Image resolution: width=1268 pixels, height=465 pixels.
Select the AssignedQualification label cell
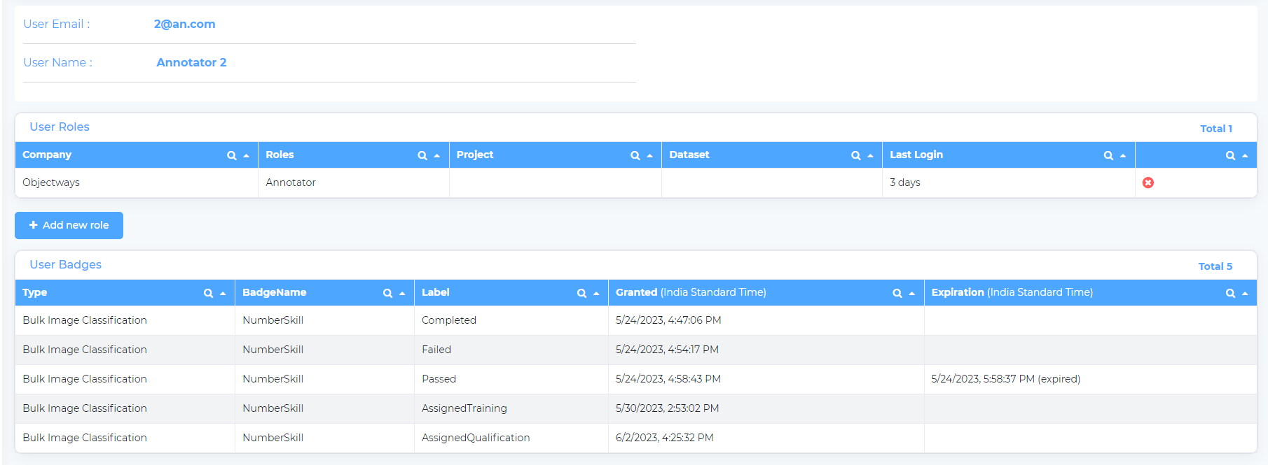[511, 438]
